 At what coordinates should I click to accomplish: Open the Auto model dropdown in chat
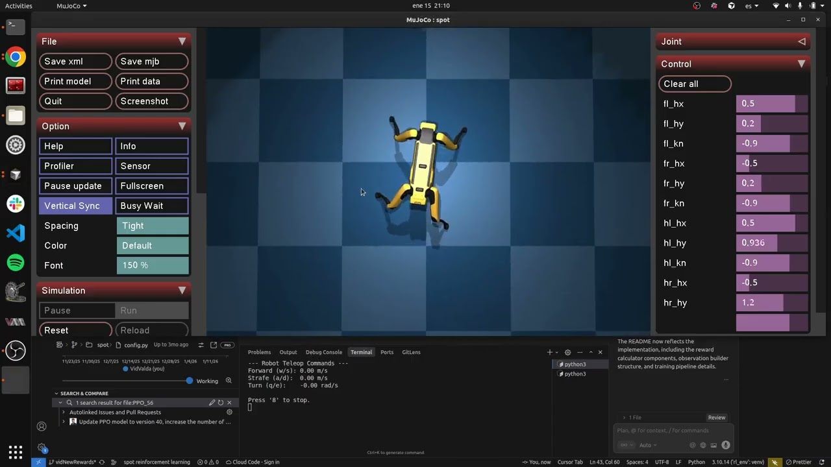click(x=648, y=445)
